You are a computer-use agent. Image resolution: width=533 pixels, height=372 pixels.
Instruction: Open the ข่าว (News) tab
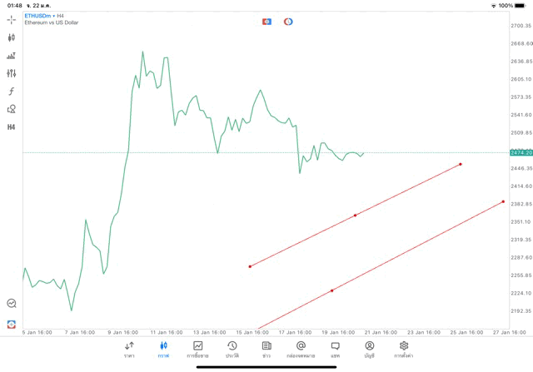(x=266, y=349)
